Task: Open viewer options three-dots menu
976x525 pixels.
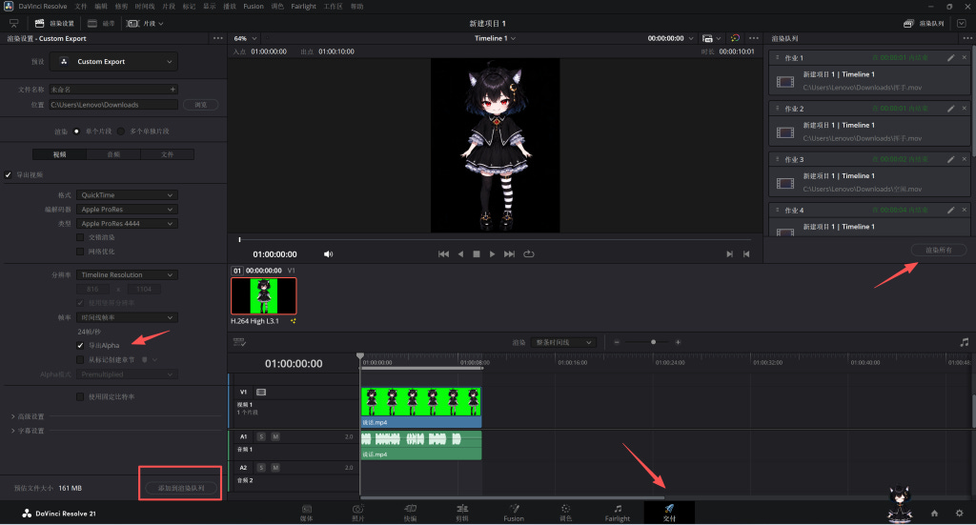Action: coord(754,38)
